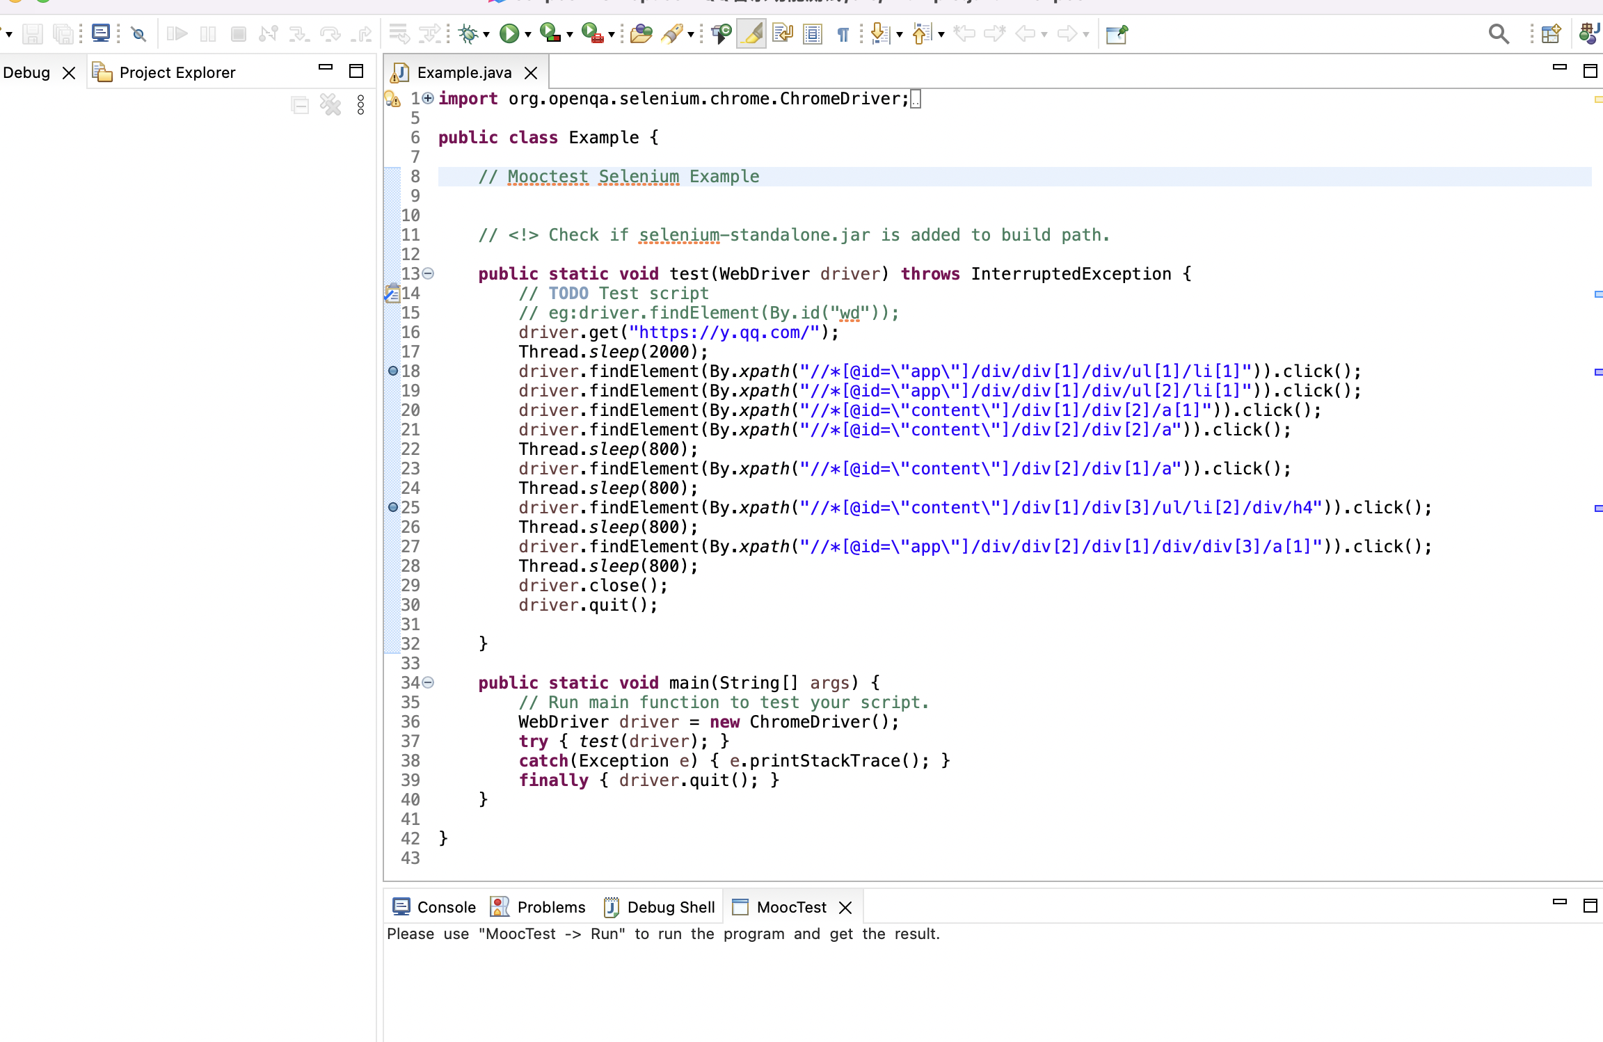
Task: Click the Run External Tools icon
Action: (592, 33)
